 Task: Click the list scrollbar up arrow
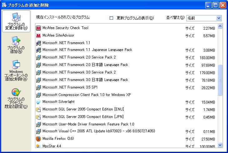click(x=220, y=26)
